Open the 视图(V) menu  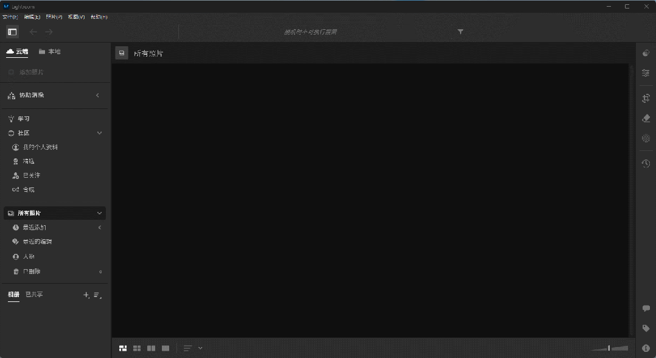(x=76, y=17)
